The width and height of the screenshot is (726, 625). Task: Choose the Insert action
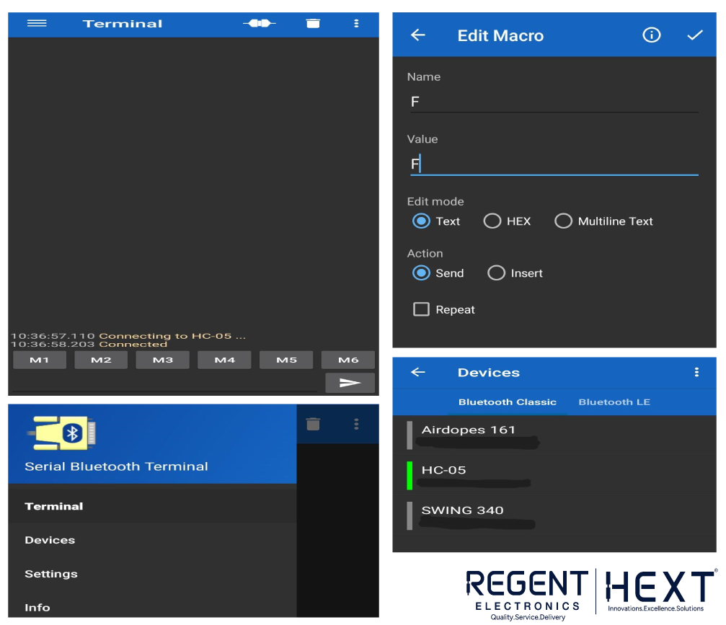515,273
